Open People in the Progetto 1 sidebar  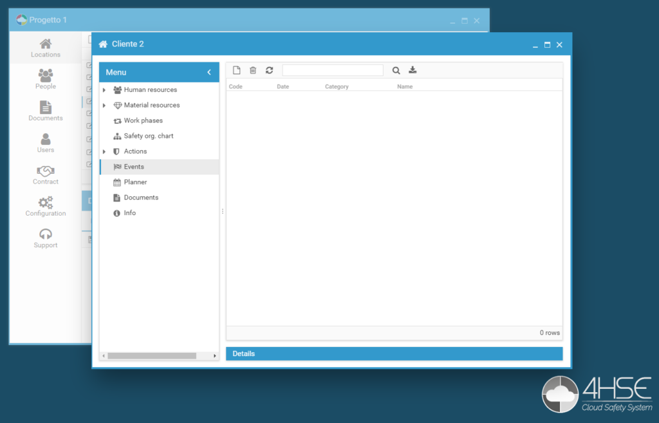(x=46, y=79)
